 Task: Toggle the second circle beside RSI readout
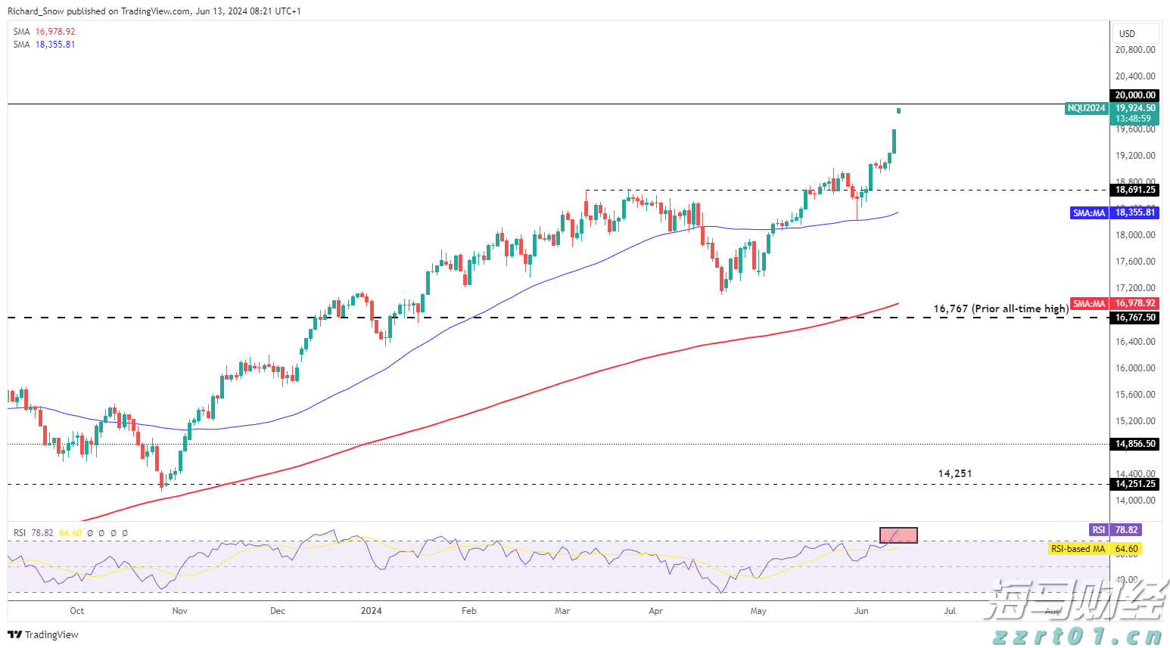click(101, 533)
